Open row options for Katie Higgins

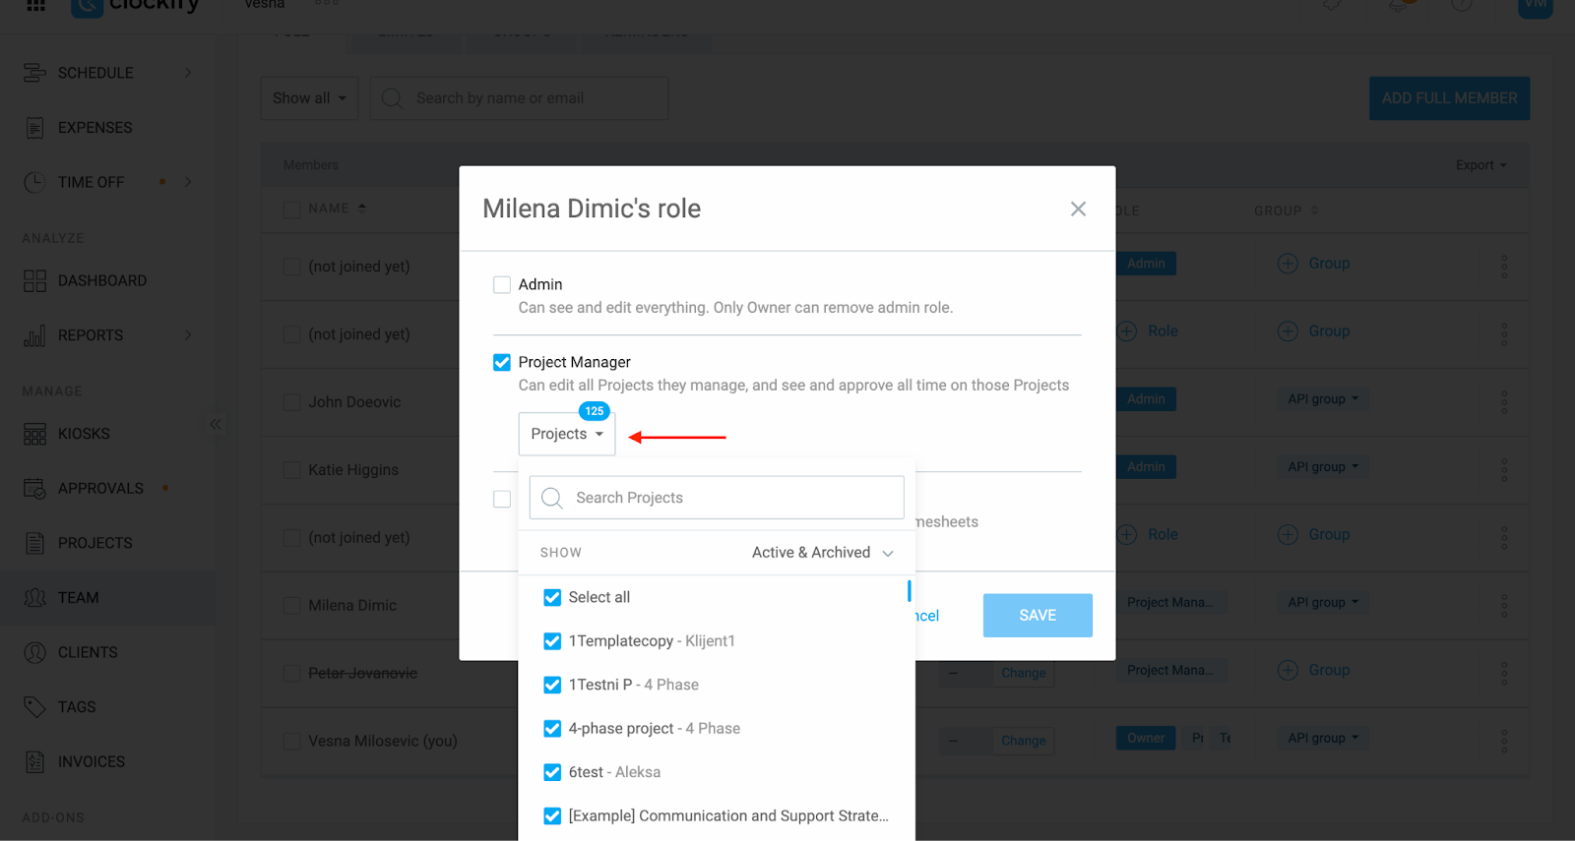pos(1504,469)
